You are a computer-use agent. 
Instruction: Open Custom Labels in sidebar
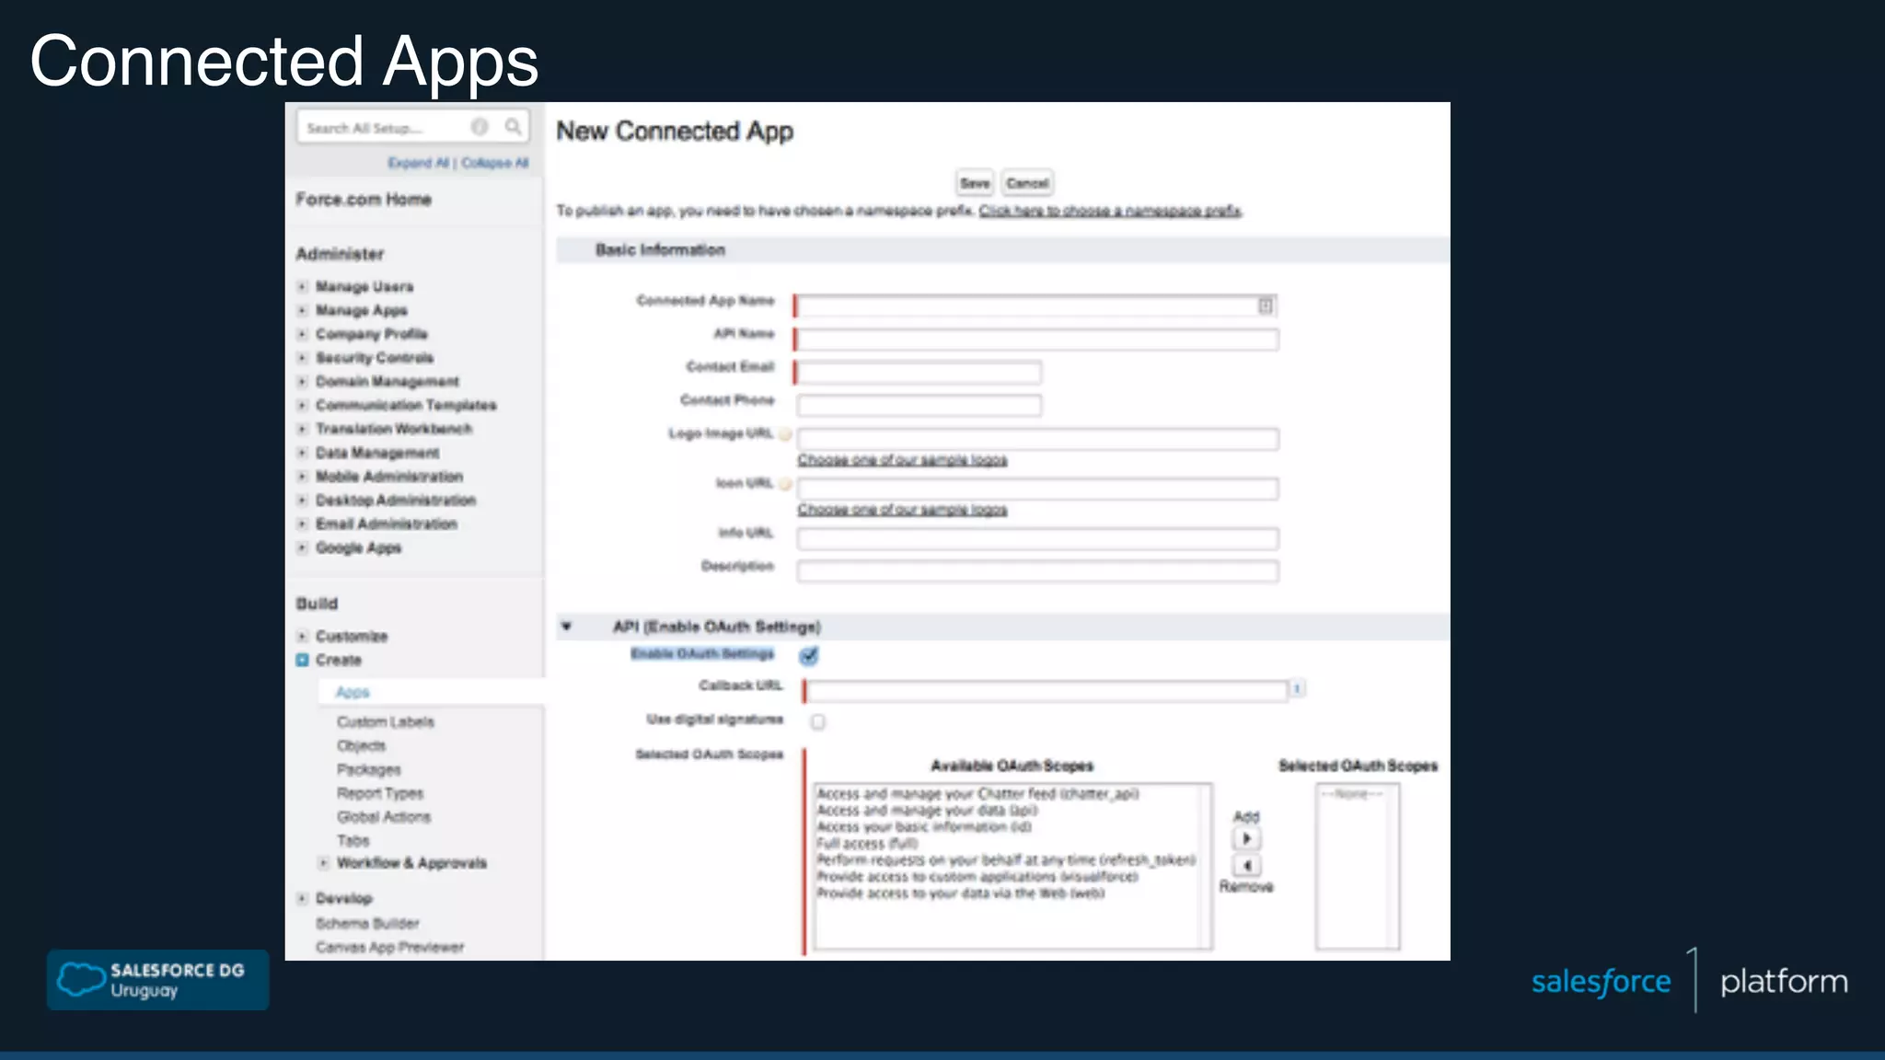tap(386, 722)
